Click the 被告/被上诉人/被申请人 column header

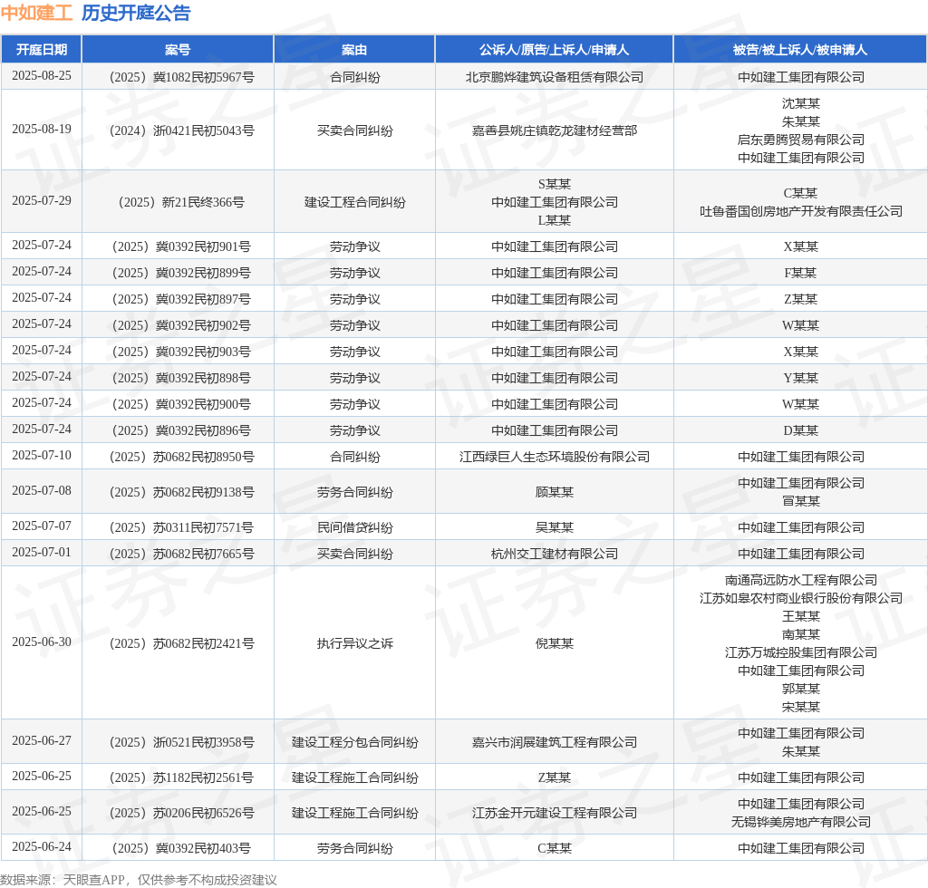pyautogui.click(x=800, y=50)
